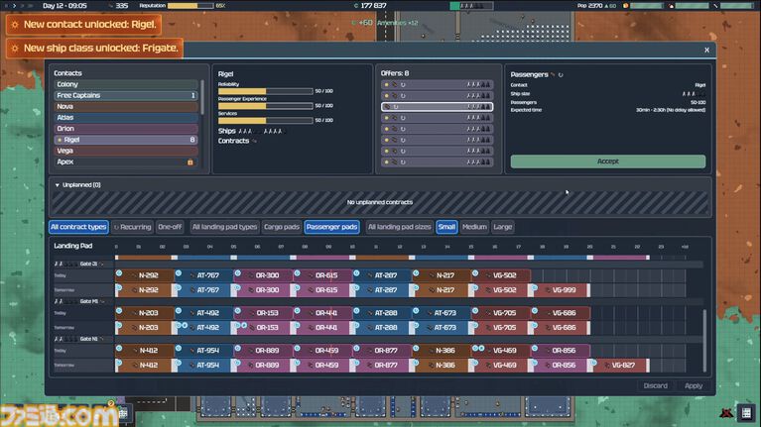The width and height of the screenshot is (761, 427).
Task: Select the VG-999 contract block
Action: coord(562,290)
